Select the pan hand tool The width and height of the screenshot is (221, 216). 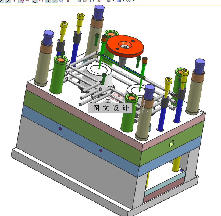pos(85,1)
